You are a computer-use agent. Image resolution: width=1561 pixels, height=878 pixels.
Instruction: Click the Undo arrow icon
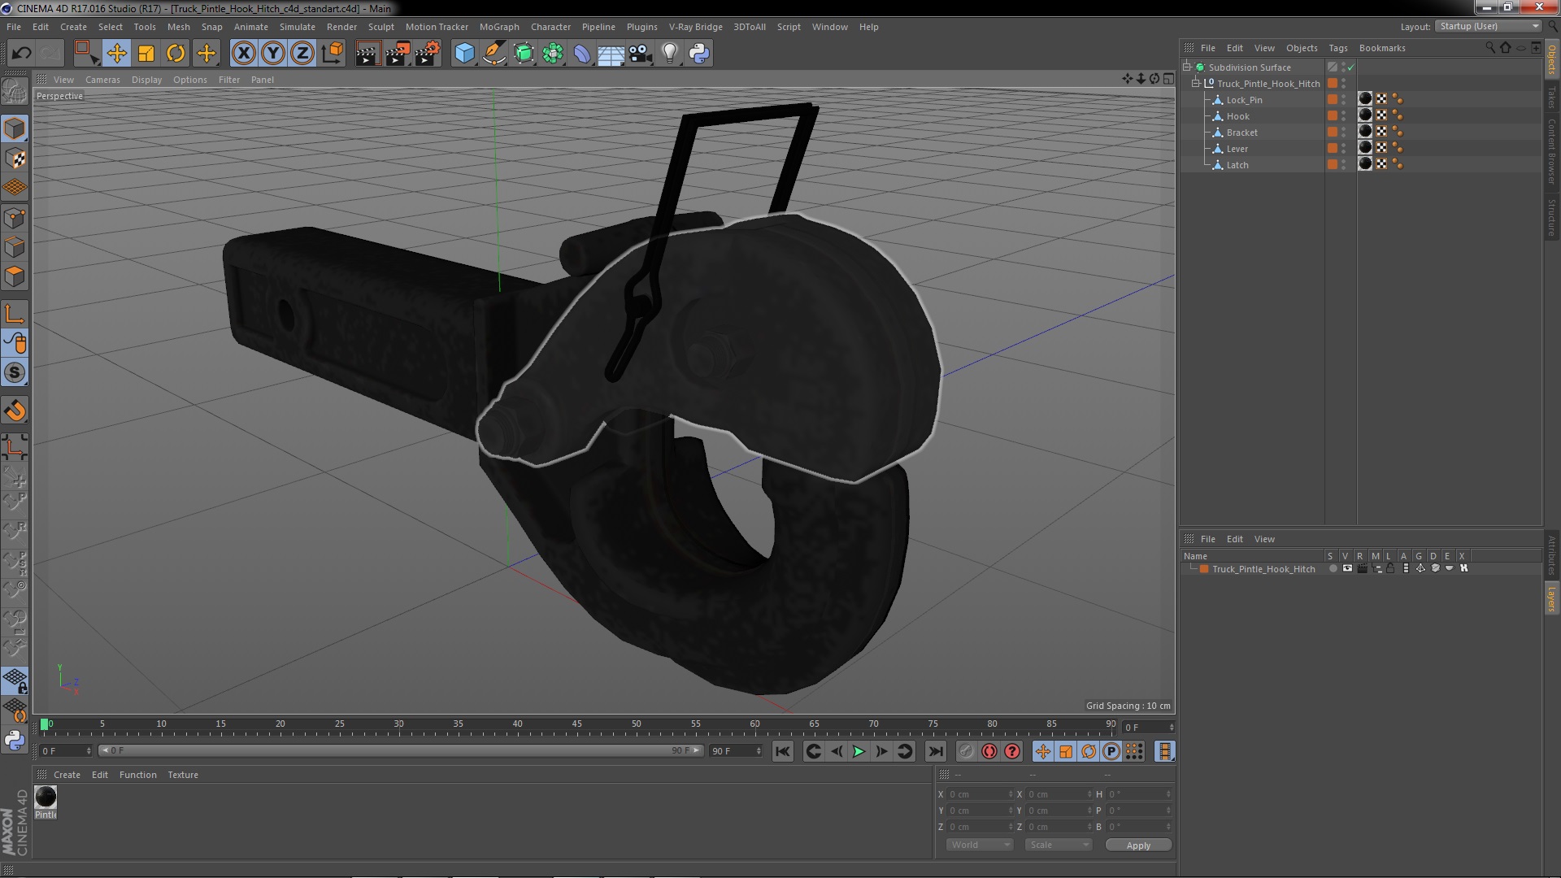click(21, 54)
